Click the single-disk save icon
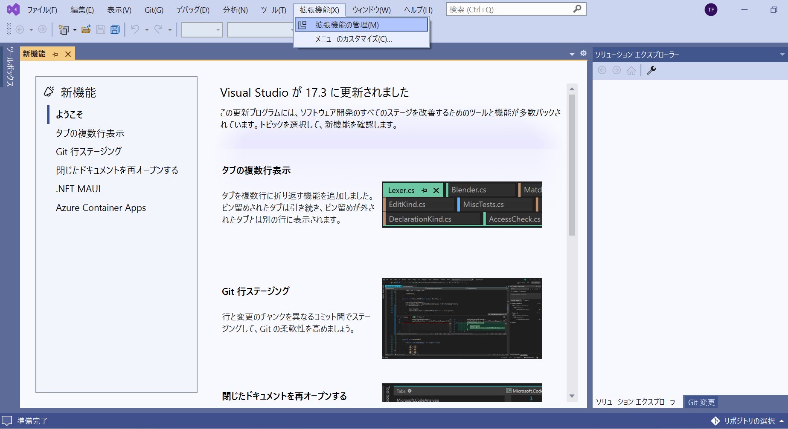Screen dimensions: 788x429 pos(101,29)
